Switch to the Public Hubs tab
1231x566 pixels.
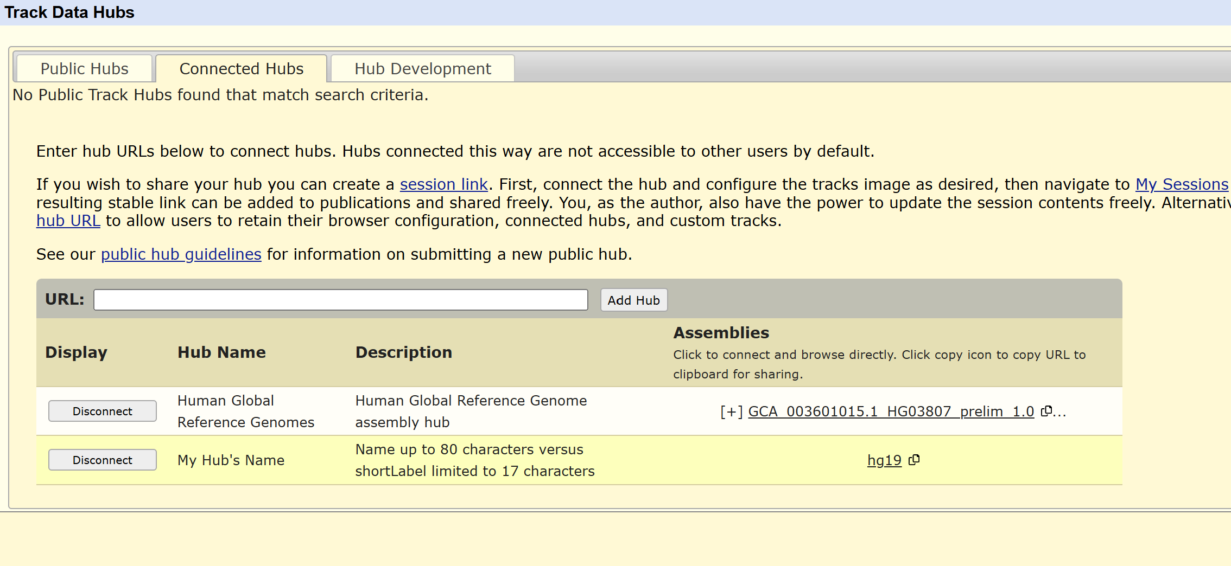(84, 69)
